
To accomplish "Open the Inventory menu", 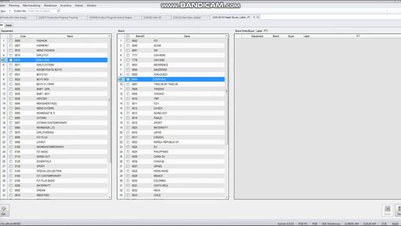I will click(66, 6).
